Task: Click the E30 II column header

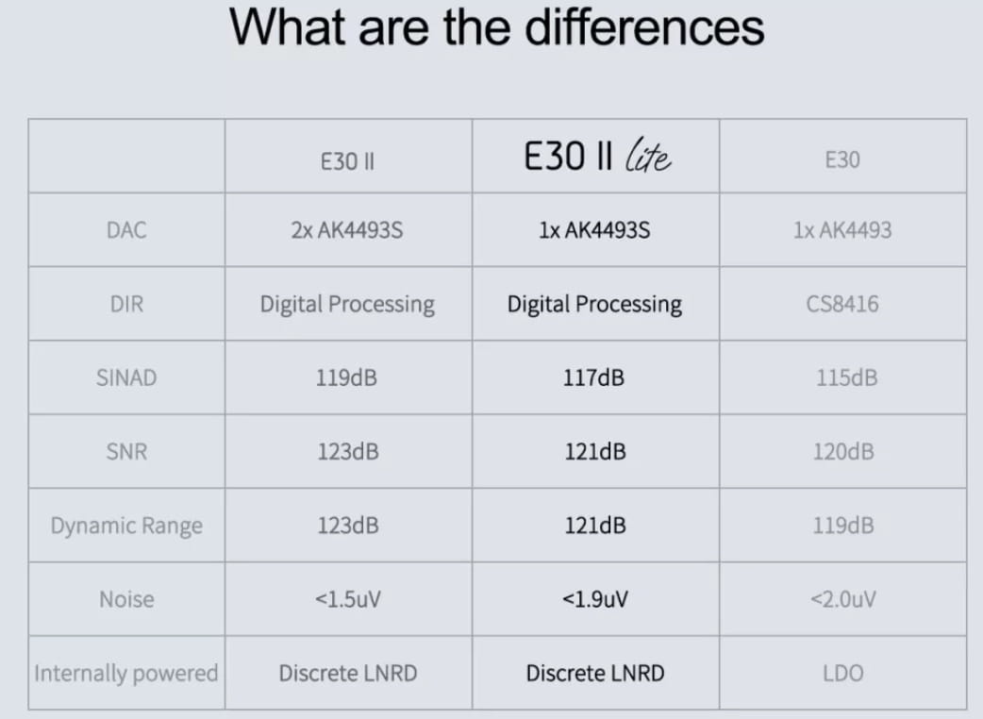Action: click(347, 160)
